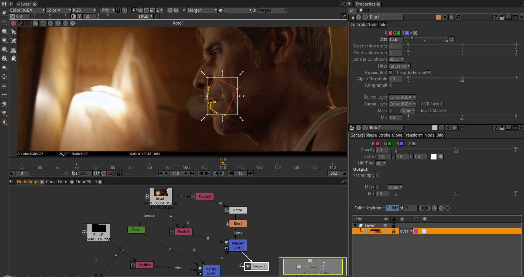
Task: Click the Blur1 node in the node graph
Action: click(x=237, y=224)
